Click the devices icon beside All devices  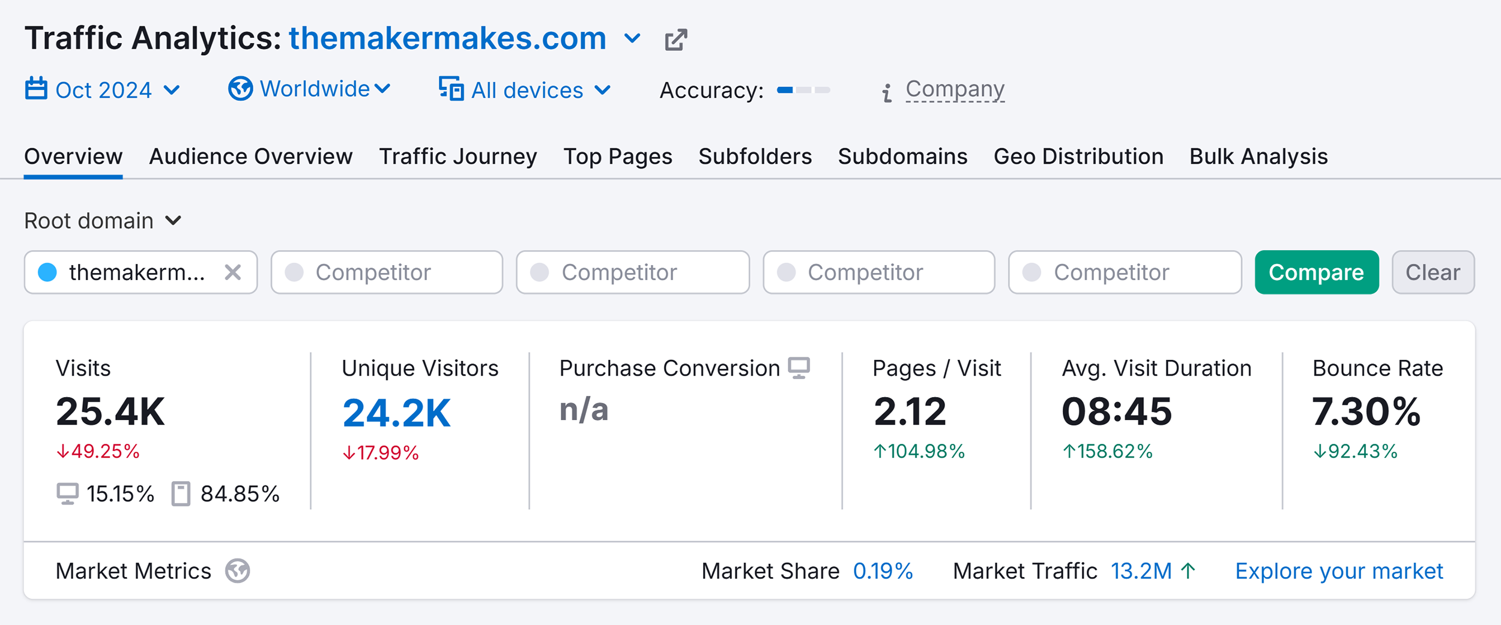click(x=451, y=89)
